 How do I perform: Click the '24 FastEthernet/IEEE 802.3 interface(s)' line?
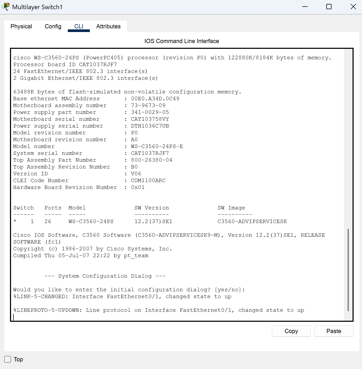click(80, 71)
